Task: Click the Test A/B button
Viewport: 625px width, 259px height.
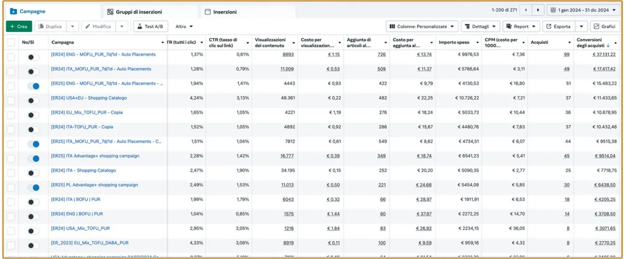Action: click(150, 27)
